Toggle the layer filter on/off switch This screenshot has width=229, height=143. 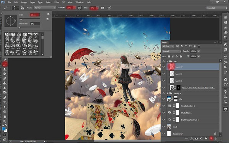point(199,46)
